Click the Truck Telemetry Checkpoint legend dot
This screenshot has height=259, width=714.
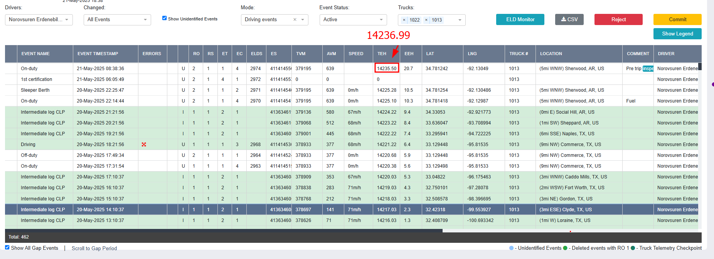(633, 248)
